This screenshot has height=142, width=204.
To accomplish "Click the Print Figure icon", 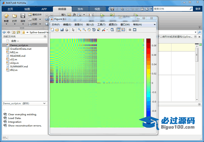I will (66, 30).
